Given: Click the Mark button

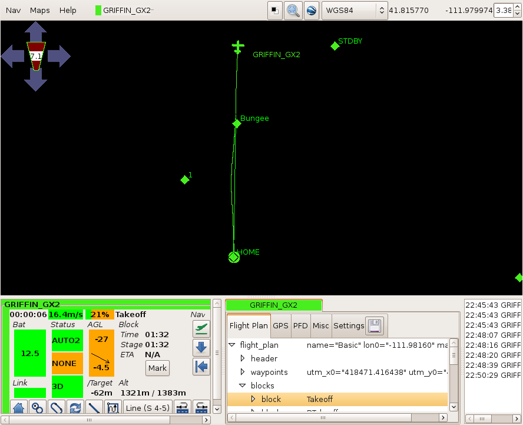Looking at the screenshot, I should tap(157, 368).
